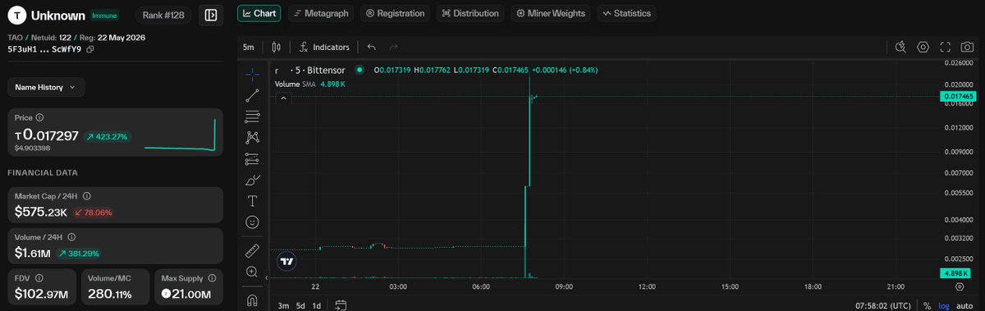985x311 pixels.
Task: Open the Statistics tab
Action: tap(626, 13)
